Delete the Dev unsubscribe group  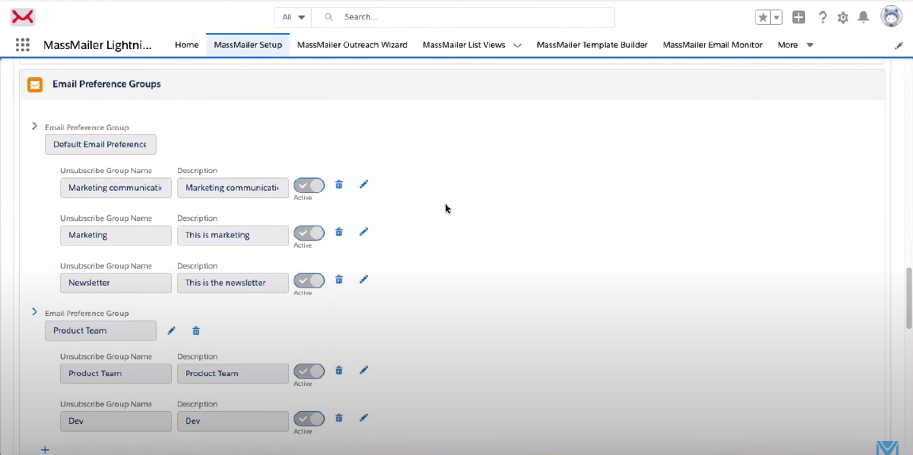(339, 418)
